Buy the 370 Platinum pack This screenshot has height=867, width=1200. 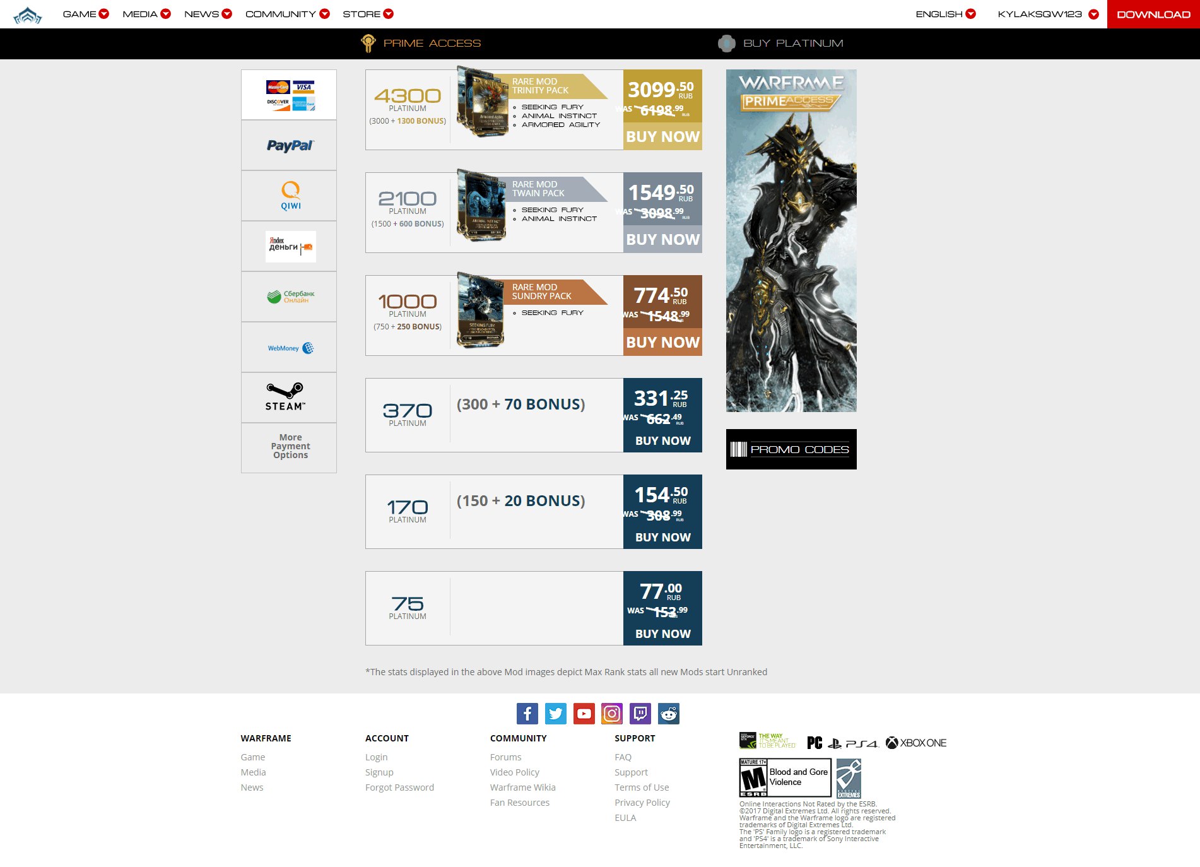tap(662, 440)
